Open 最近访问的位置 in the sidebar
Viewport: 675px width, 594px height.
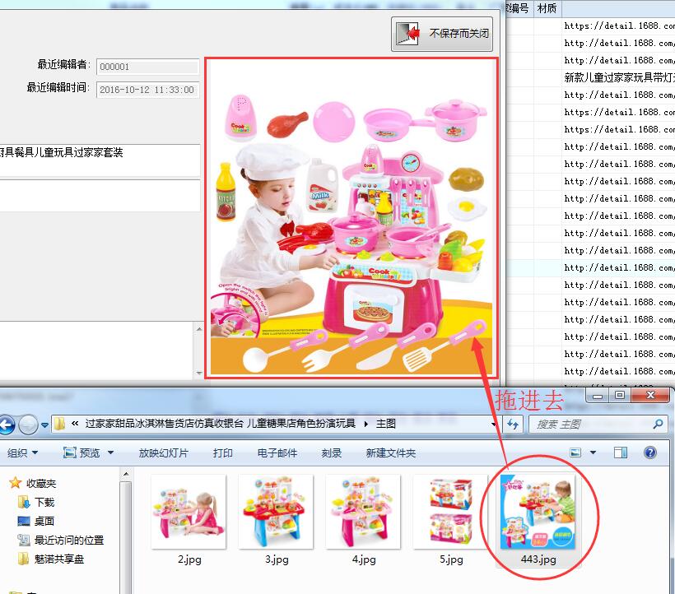[68, 541]
